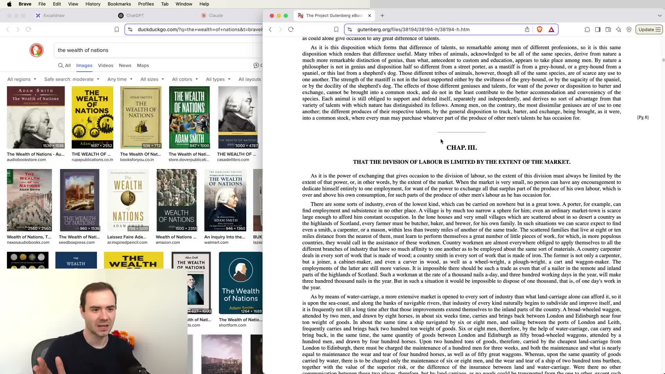Bookmark the Gutenberg page

point(336,29)
